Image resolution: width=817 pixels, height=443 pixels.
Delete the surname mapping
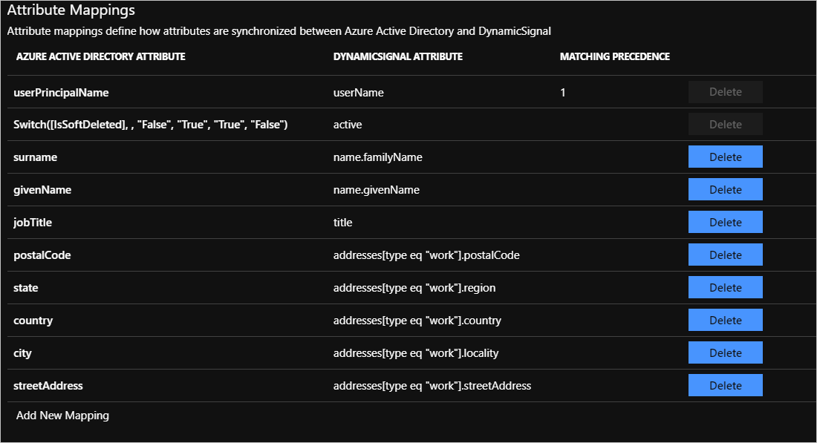[x=726, y=157]
